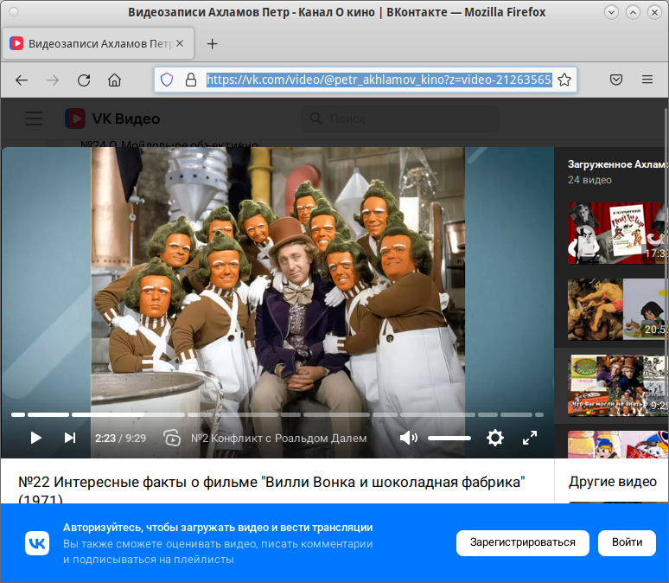Open Firefox application menu
Screen dimensions: 669x583
pos(647,80)
